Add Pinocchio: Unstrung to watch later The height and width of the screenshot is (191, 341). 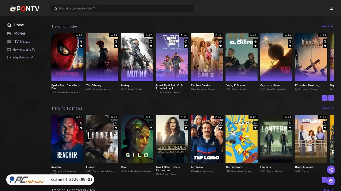click(x=325, y=41)
